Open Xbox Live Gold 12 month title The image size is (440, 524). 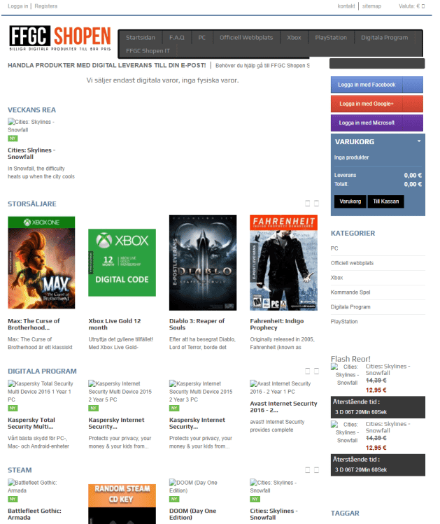(x=115, y=324)
